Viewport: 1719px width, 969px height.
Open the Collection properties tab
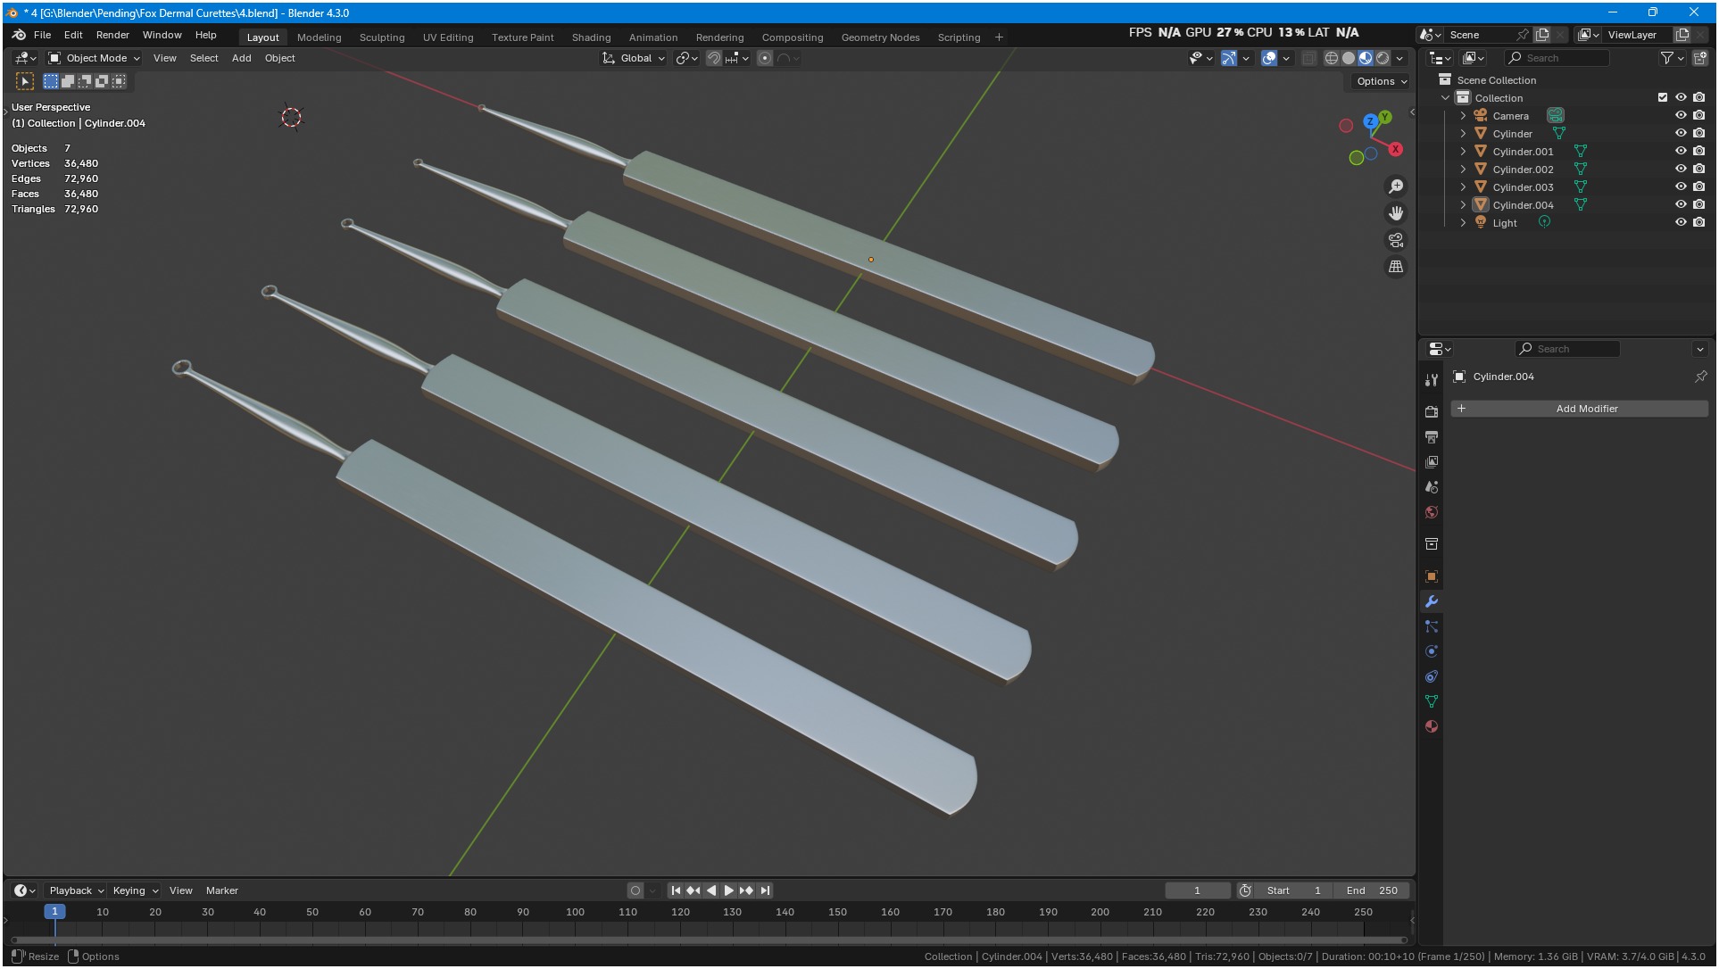(x=1432, y=544)
